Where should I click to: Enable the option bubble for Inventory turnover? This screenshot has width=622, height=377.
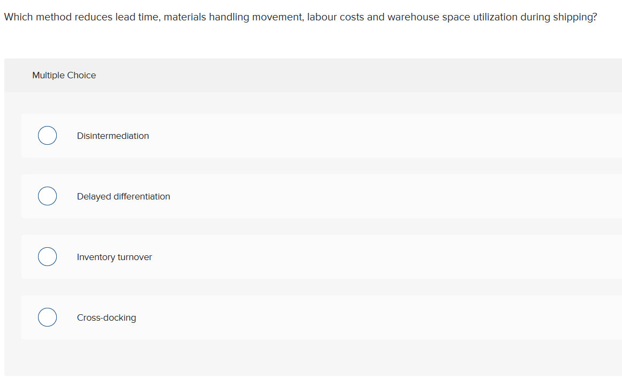(47, 256)
